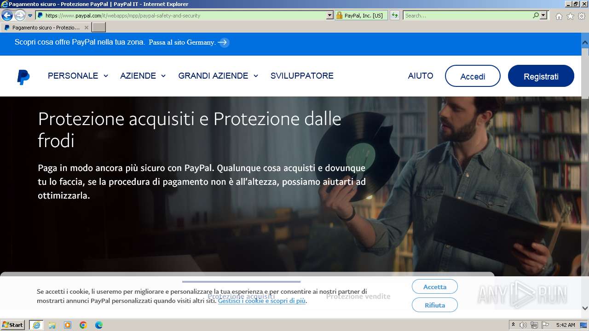Select the Protezione acquisti tab
Viewport: 589px width, 331px height.
(x=241, y=296)
